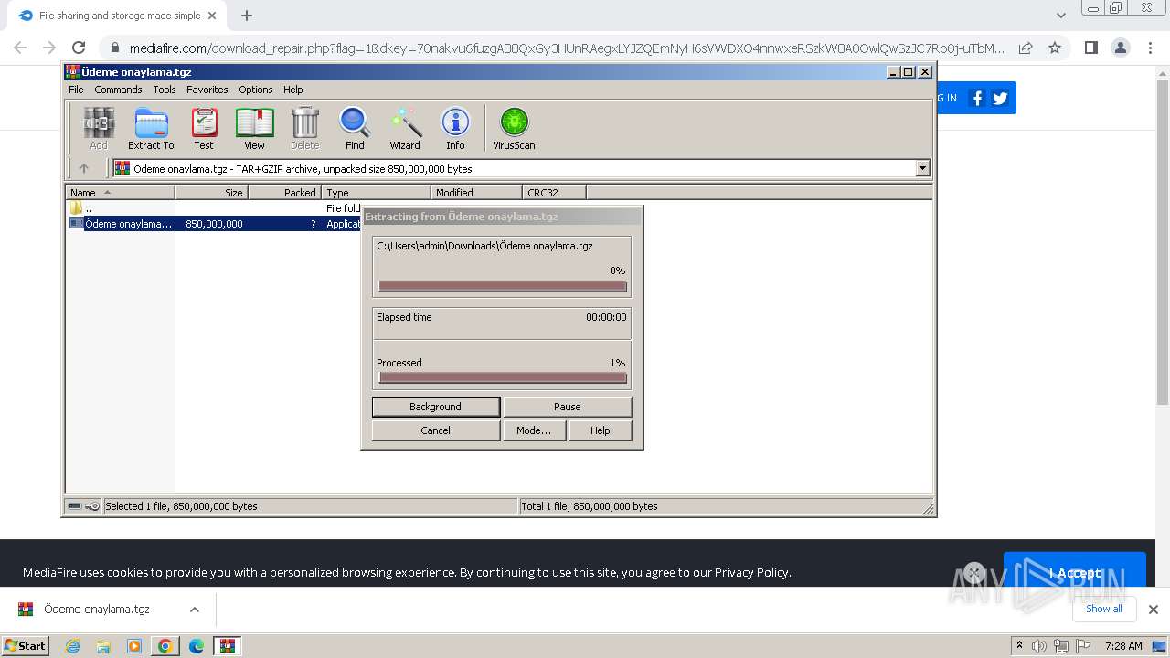Screen dimensions: 1170x658
Task: Sort by the Modified column header
Action: (476, 192)
